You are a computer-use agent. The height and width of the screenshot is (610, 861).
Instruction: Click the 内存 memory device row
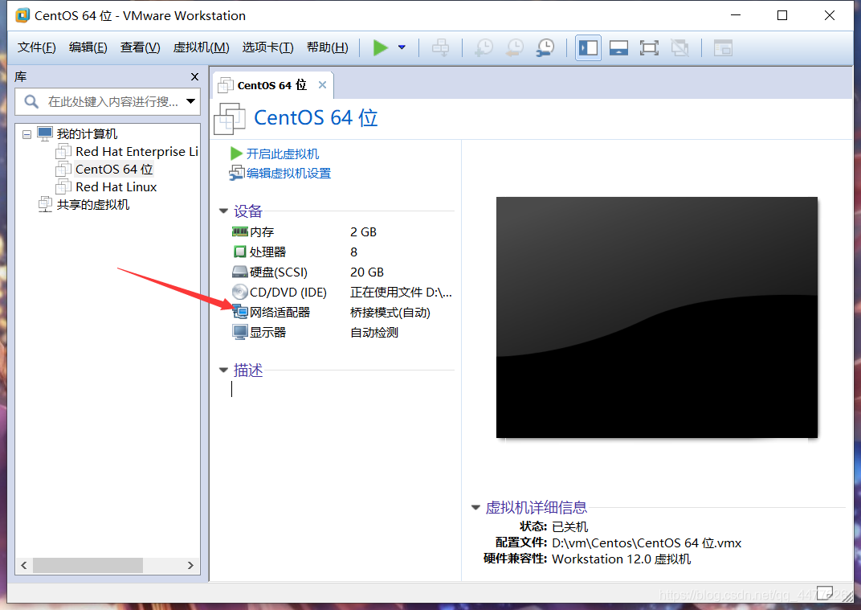pos(343,232)
